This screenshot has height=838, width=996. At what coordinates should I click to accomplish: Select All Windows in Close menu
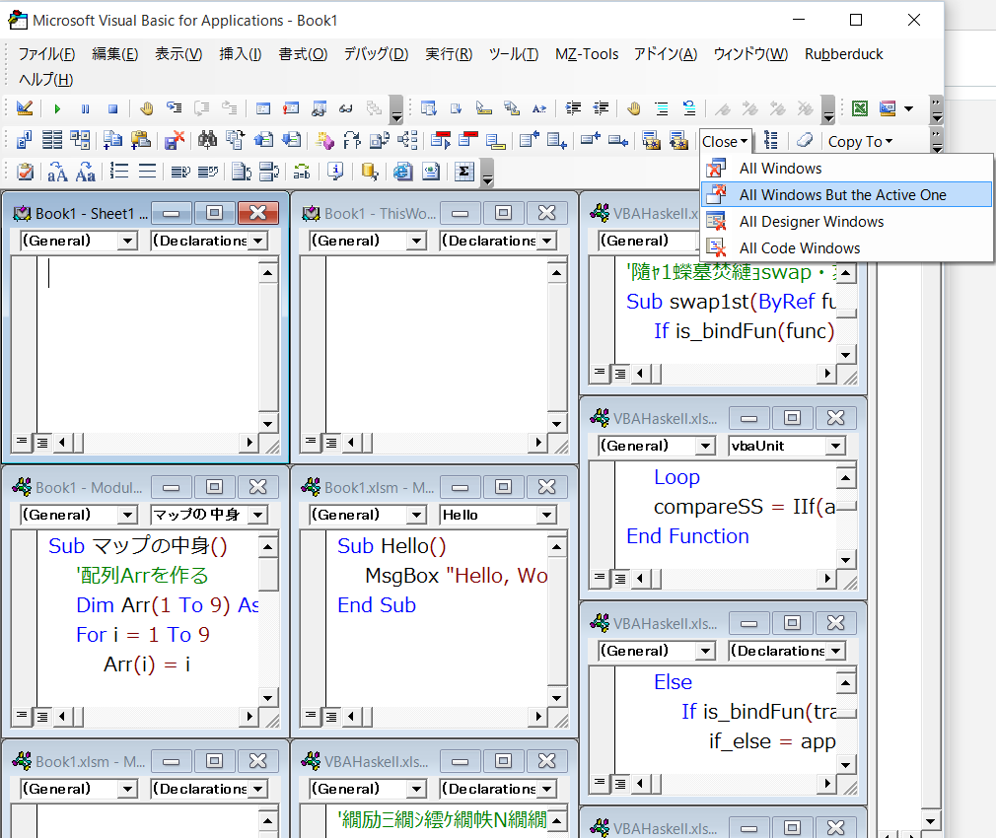(846, 169)
